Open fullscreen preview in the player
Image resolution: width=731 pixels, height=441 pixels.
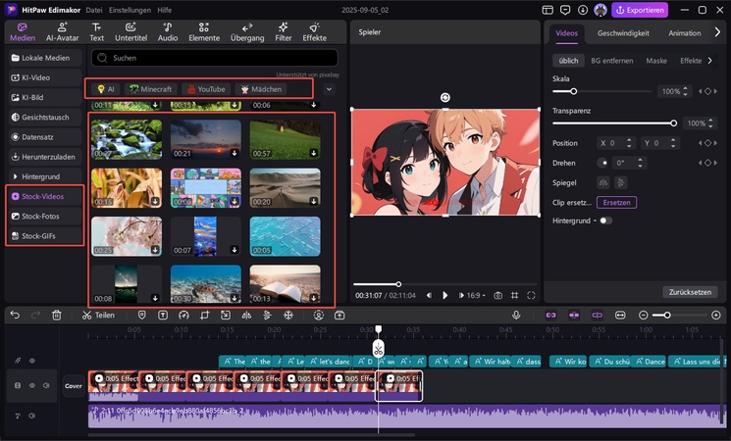531,295
